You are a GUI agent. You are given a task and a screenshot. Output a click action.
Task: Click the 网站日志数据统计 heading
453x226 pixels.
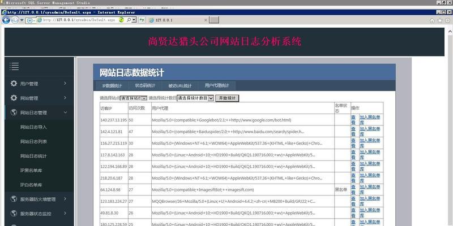132,73
